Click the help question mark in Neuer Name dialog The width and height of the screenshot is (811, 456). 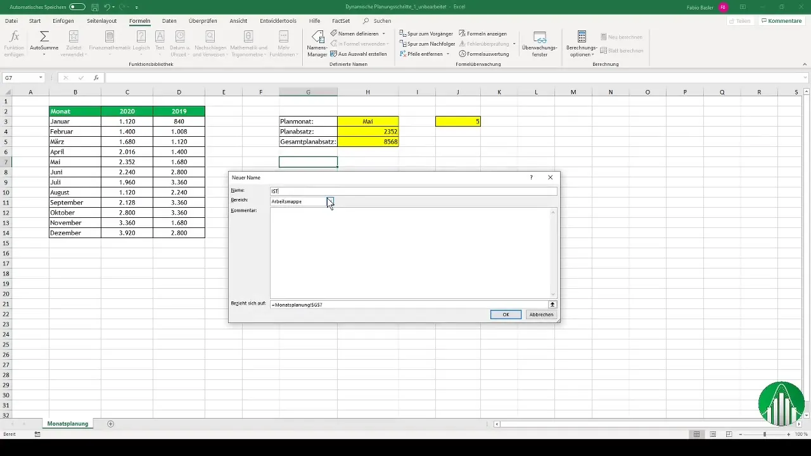[531, 178]
